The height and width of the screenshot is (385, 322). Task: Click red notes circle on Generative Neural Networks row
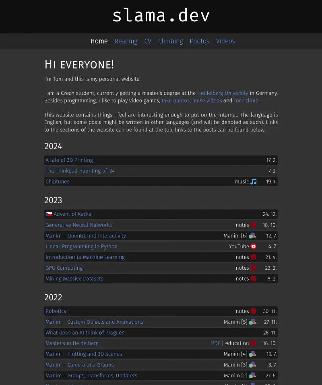point(254,225)
